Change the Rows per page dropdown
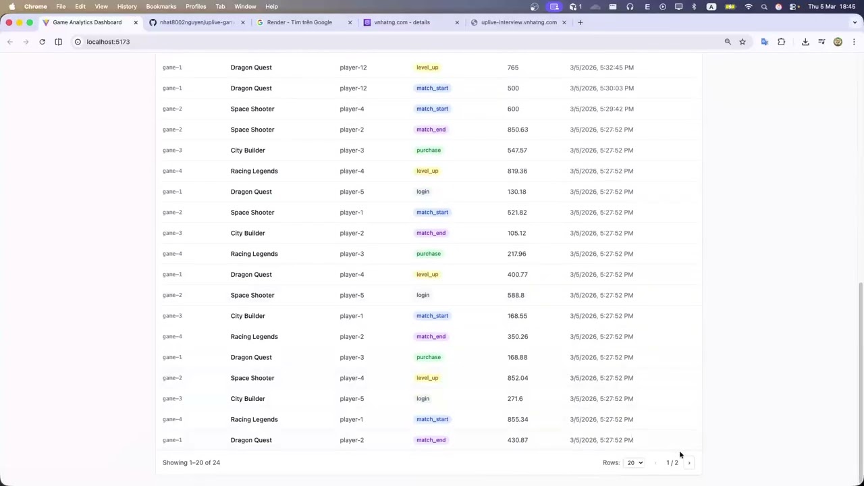 coord(634,463)
